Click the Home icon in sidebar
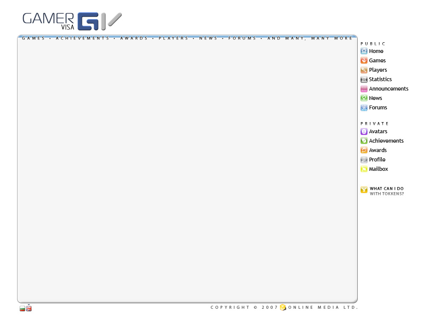Image resolution: width=437 pixels, height=328 pixels. pos(364,51)
